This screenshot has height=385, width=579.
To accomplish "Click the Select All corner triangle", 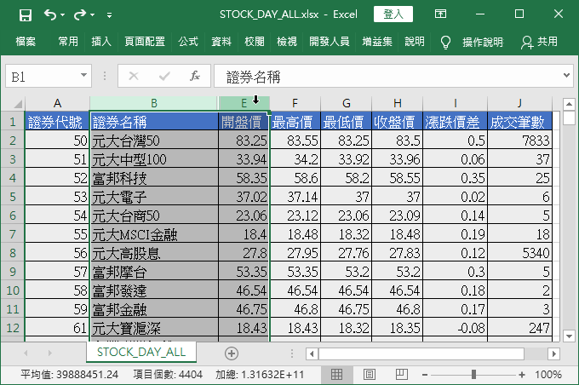I will pyautogui.click(x=17, y=104).
